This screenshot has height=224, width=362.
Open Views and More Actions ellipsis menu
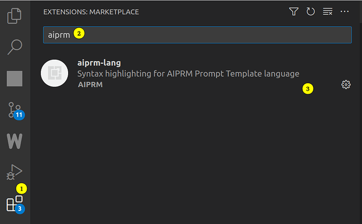345,12
